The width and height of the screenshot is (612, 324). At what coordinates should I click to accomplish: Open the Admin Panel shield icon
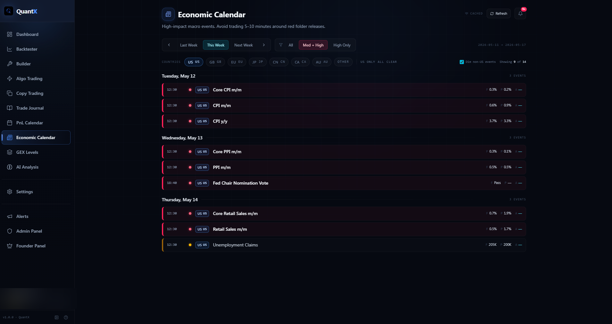click(10, 231)
